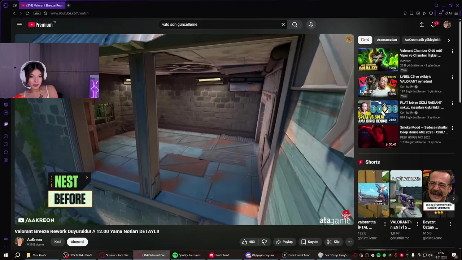Open options for valorant'ta İPTAL short
The image size is (462, 260).
point(385,224)
